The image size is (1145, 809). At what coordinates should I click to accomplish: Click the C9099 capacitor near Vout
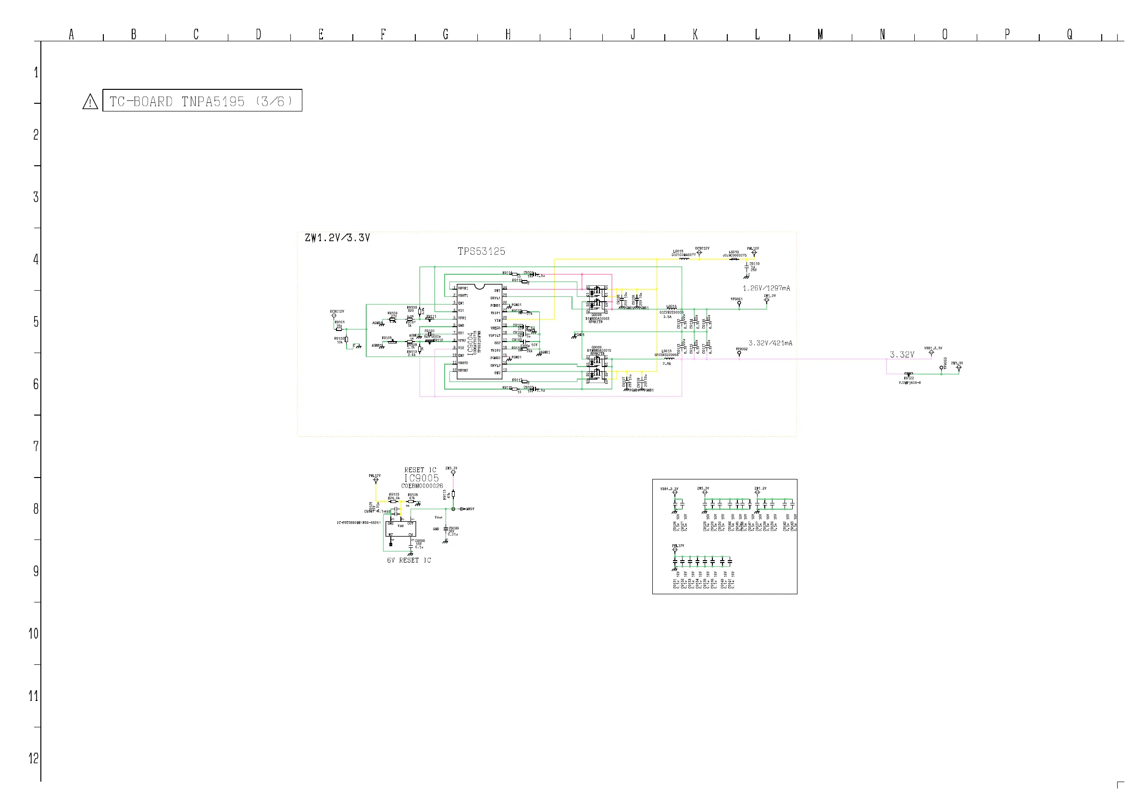(x=445, y=529)
